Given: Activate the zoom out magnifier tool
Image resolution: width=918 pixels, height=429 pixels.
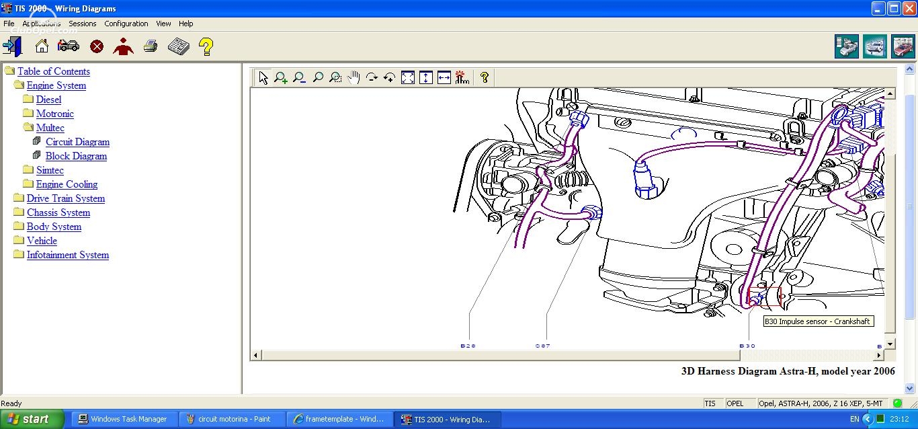Looking at the screenshot, I should [x=299, y=77].
